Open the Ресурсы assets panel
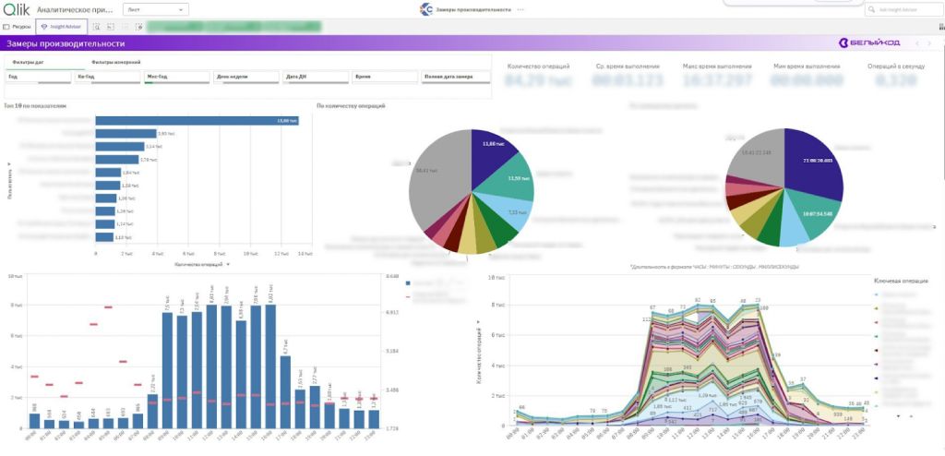 (18, 27)
